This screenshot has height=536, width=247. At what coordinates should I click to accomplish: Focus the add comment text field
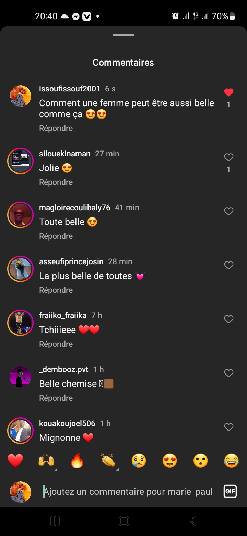(x=129, y=491)
